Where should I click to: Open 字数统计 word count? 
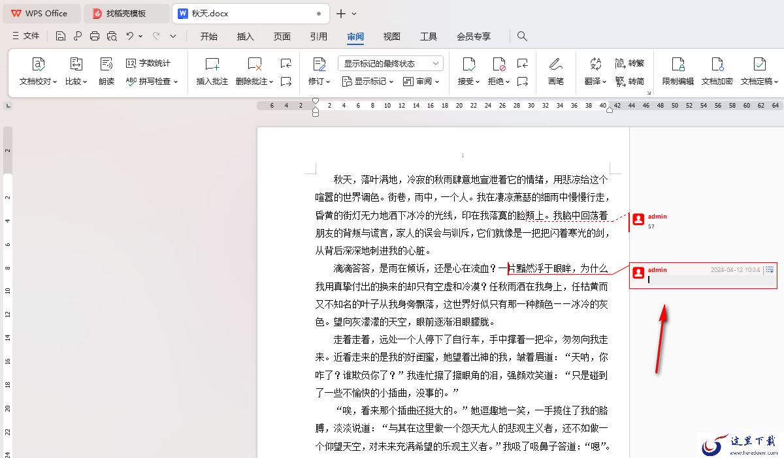tap(148, 63)
